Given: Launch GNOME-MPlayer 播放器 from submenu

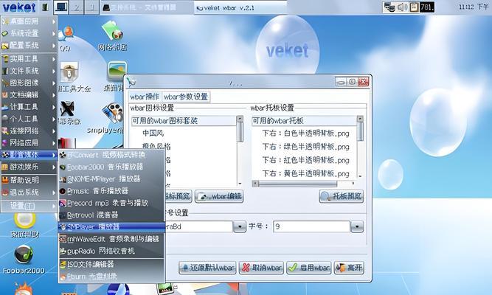Looking at the screenshot, I should point(111,179).
